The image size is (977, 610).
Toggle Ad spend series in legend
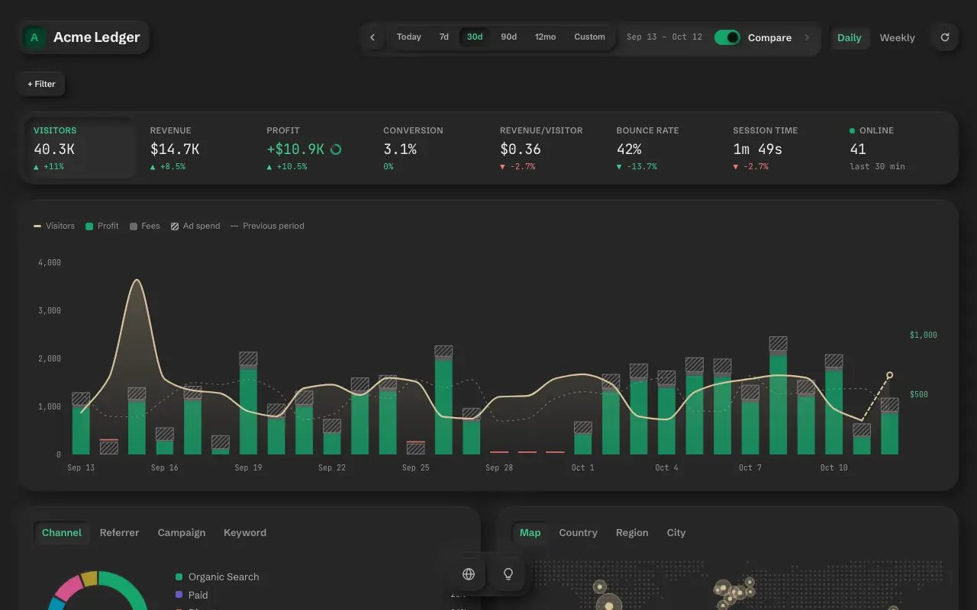(x=195, y=226)
